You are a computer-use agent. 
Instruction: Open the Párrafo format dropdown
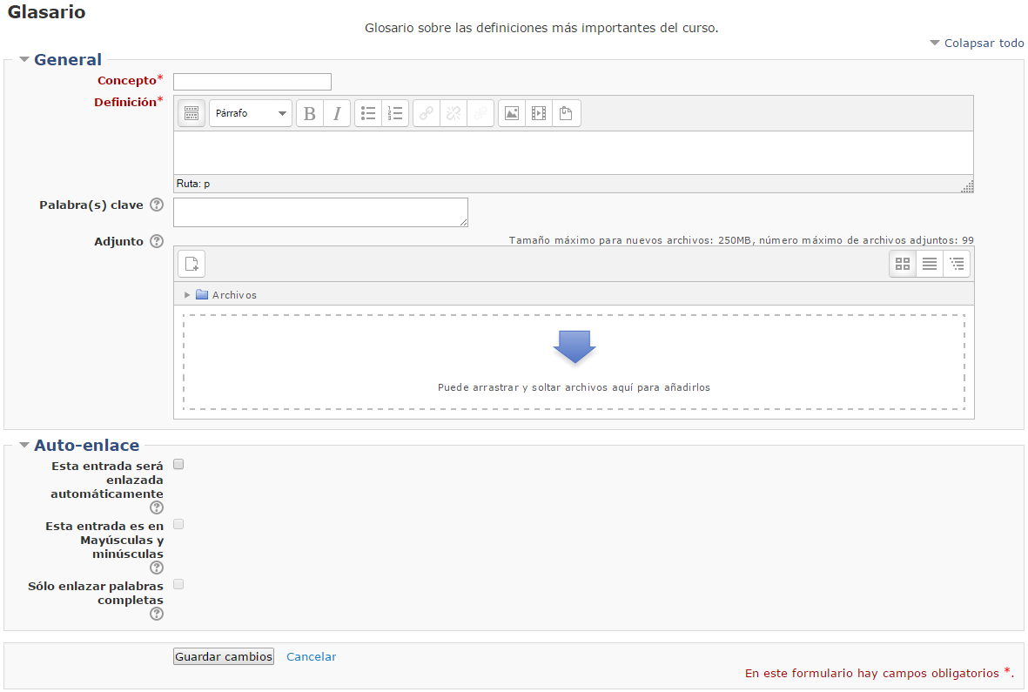[251, 113]
